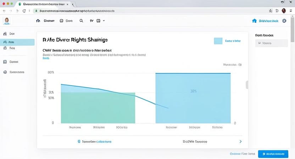Image resolution: width=295 pixels, height=159 pixels.
Task: Open the last sidebar item with circle icon
Action: [x=14, y=72]
